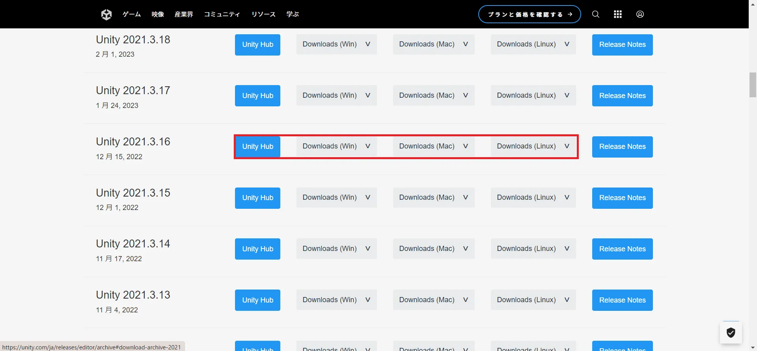This screenshot has width=757, height=351.
Task: Click Unity Hub for Unity 2021.3.14
Action: click(257, 249)
